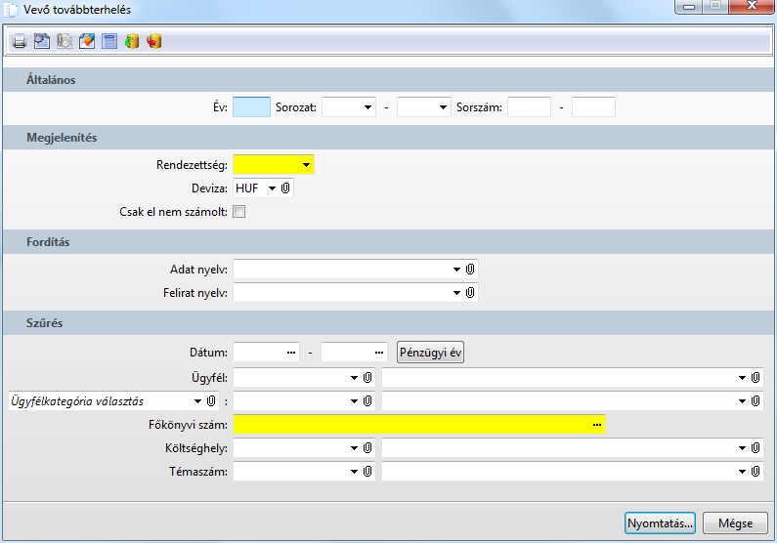Viewport: 777px width, 543px height.
Task: Open the calculator icon in the toolbar
Action: pos(109,41)
